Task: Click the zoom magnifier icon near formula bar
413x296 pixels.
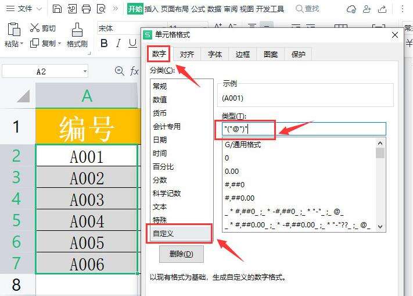Action: 119,71
